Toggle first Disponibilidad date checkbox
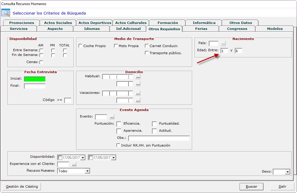Image resolution: width=297 pixels, height=193 pixels. point(60,157)
